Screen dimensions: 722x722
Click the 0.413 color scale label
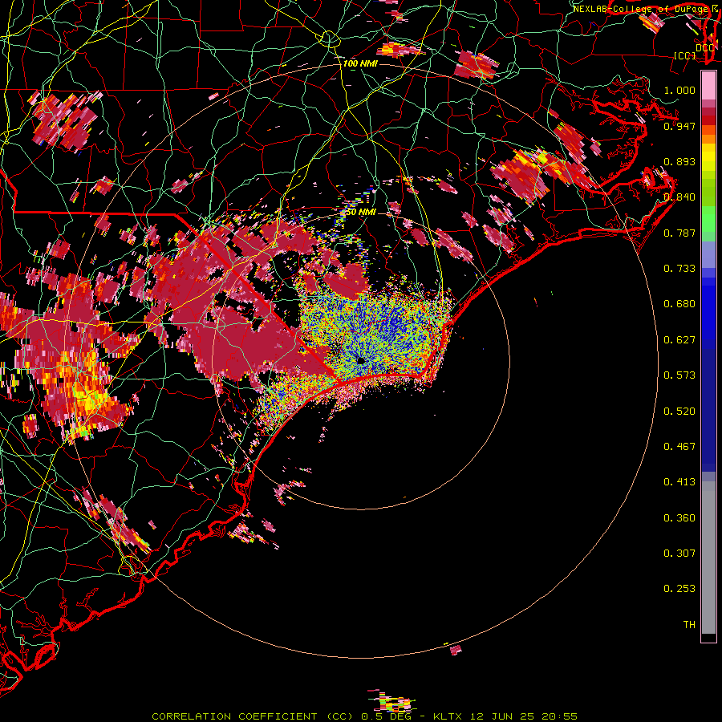(x=679, y=482)
